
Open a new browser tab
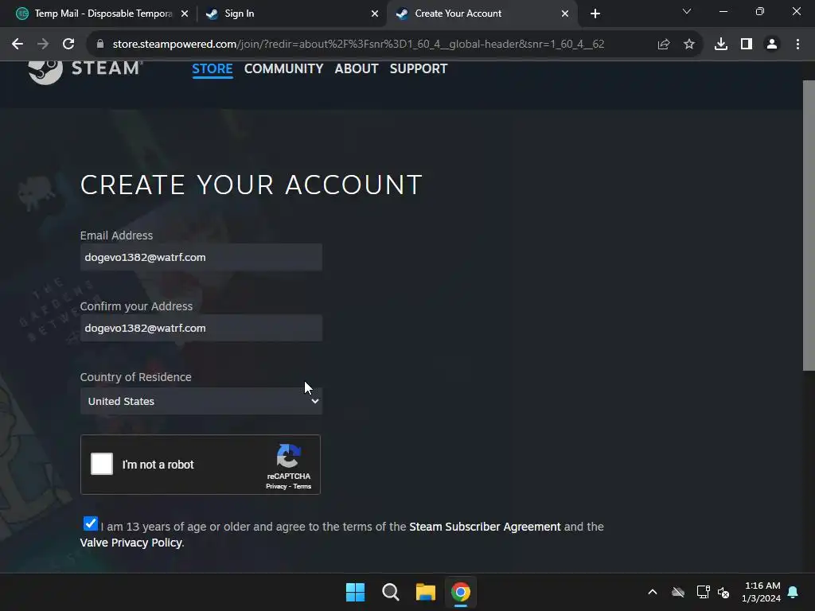(x=595, y=14)
